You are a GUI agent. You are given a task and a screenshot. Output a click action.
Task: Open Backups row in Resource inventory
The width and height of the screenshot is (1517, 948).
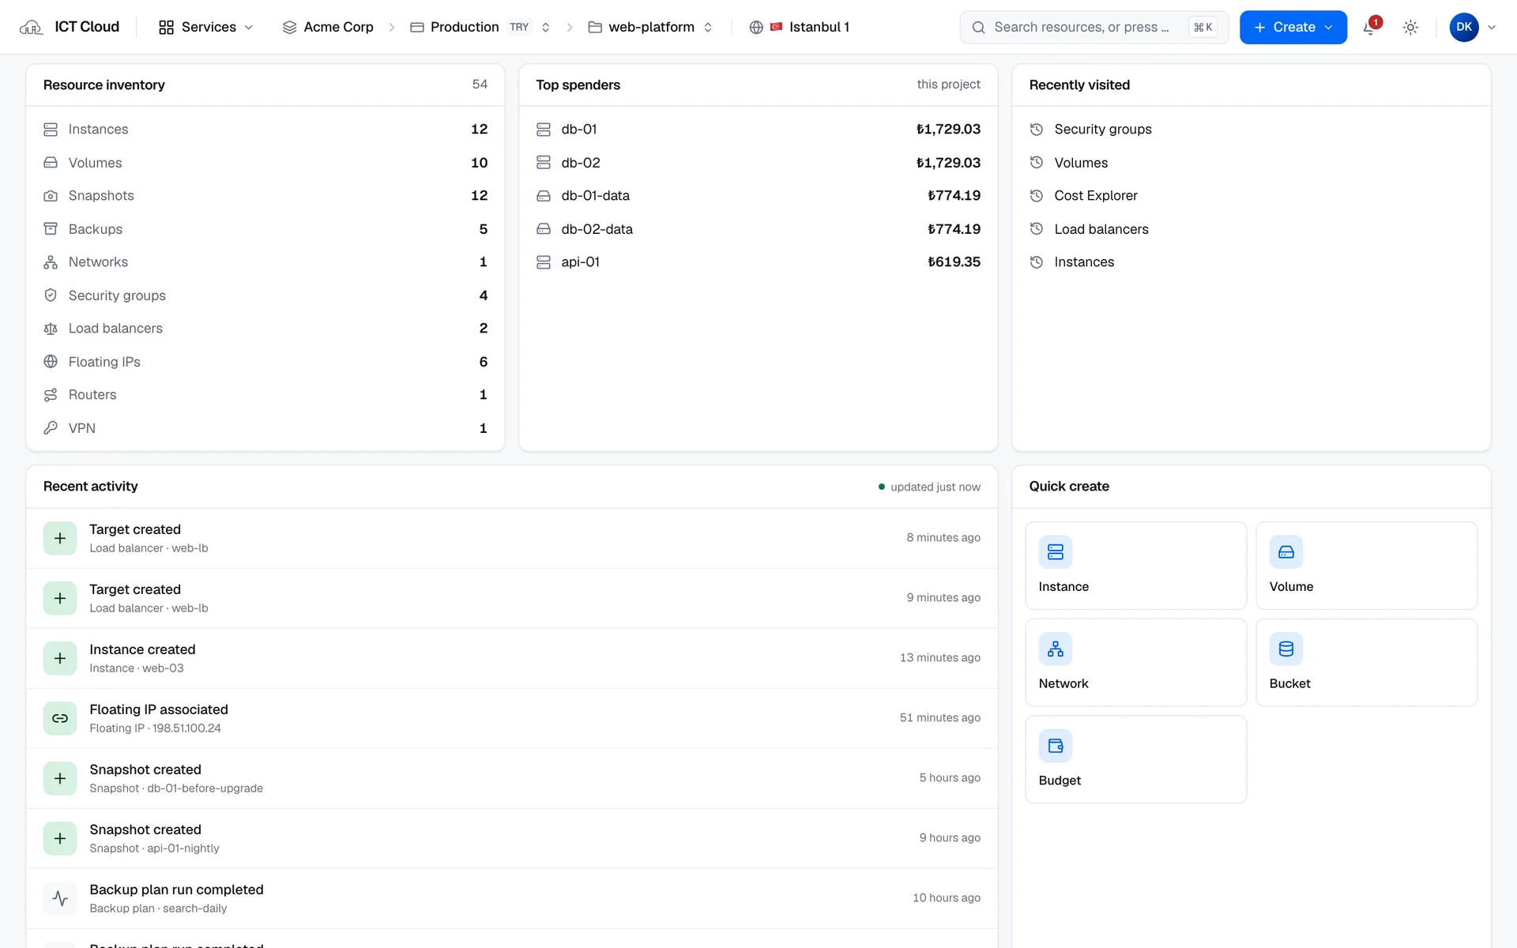265,229
